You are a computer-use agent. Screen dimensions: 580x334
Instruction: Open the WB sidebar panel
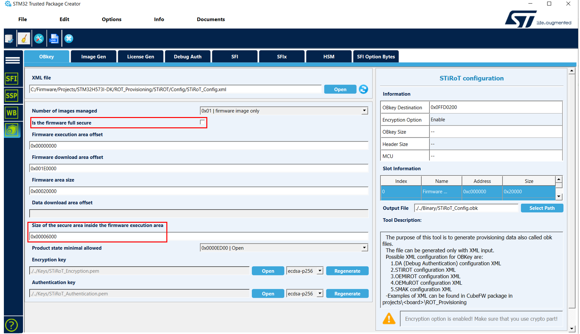[12, 113]
